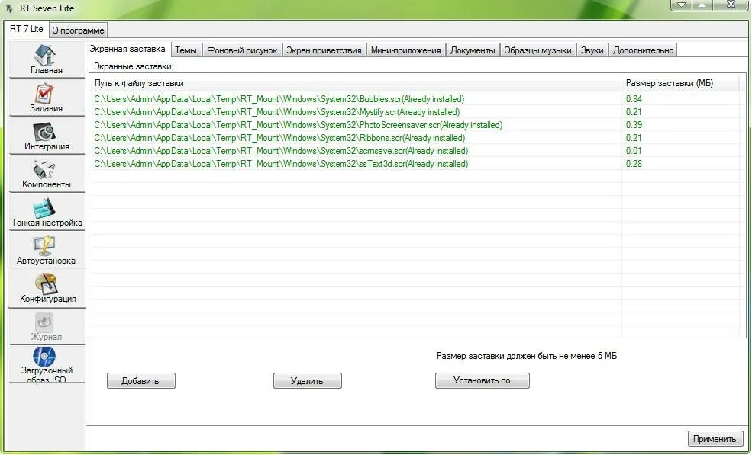Switch to the Темы tab

[x=186, y=50]
